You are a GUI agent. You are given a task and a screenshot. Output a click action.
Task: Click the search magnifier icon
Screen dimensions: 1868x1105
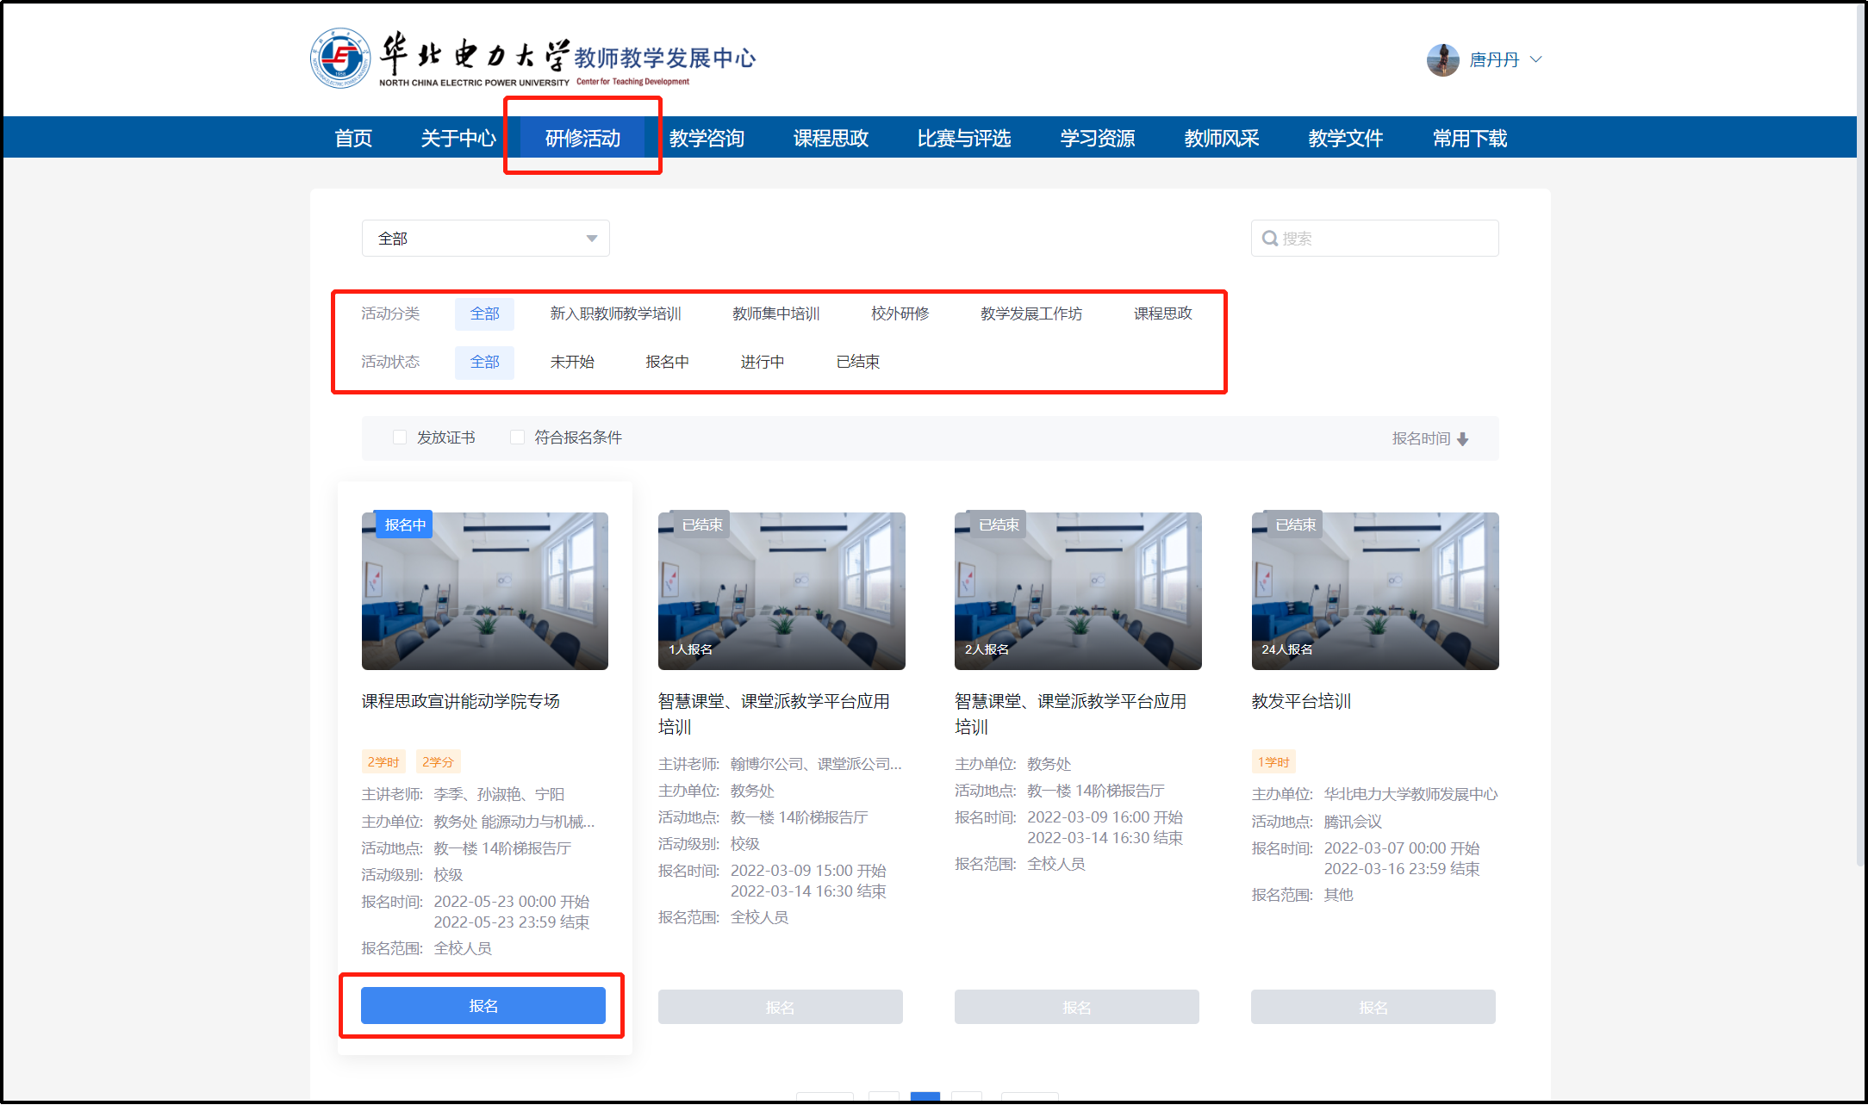point(1269,239)
